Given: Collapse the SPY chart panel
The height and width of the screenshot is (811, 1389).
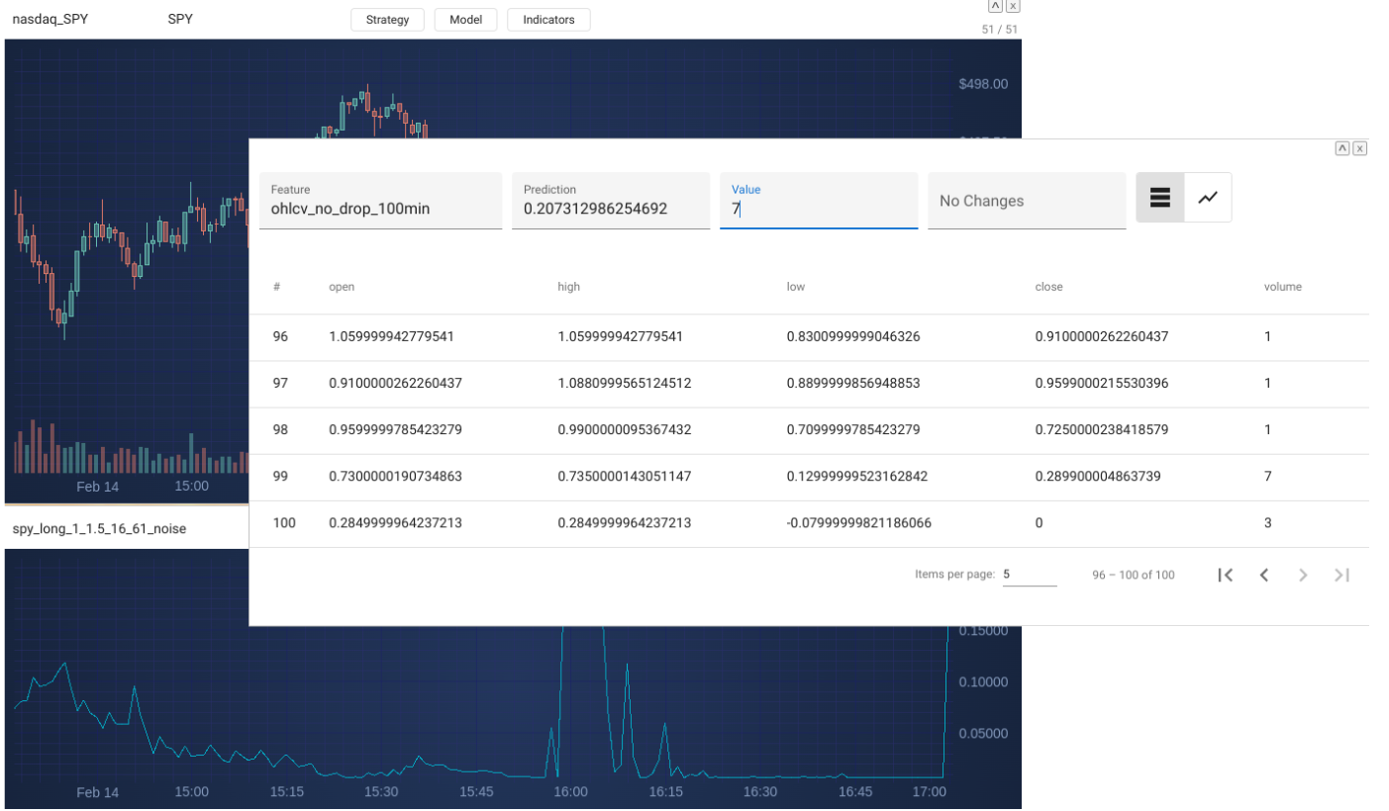Looking at the screenshot, I should tap(995, 6).
